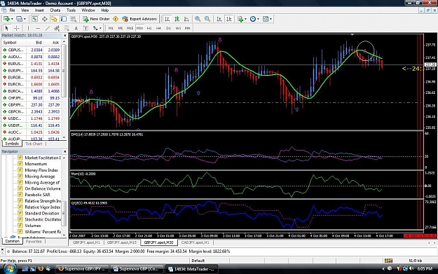Select the EURCH... row in Market Watch
The image size is (438, 274).
(32, 84)
